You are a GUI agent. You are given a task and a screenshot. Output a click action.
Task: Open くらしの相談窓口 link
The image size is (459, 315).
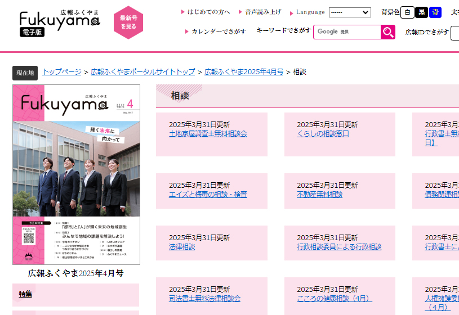(x=323, y=134)
